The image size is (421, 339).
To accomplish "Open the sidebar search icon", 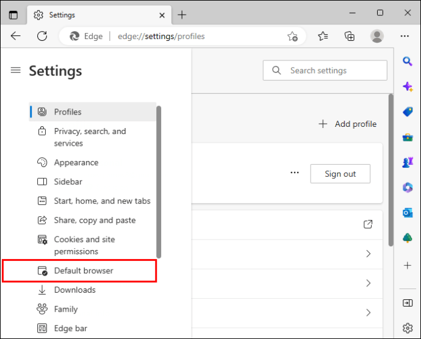I will 408,62.
